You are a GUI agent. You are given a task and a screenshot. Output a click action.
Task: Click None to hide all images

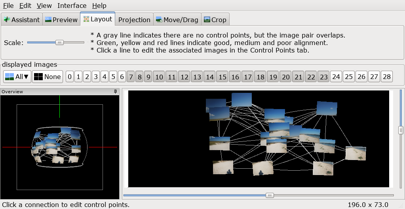48,77
